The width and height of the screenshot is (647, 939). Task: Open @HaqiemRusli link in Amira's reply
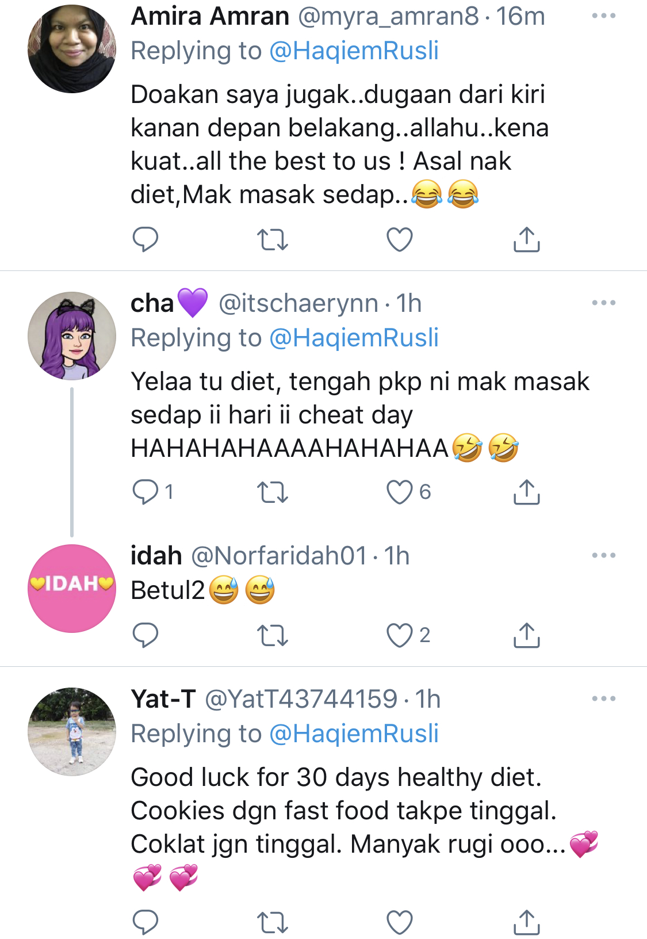pos(354,51)
